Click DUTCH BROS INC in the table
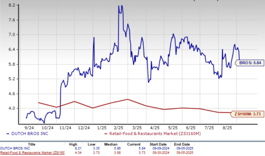 [x=15, y=148]
